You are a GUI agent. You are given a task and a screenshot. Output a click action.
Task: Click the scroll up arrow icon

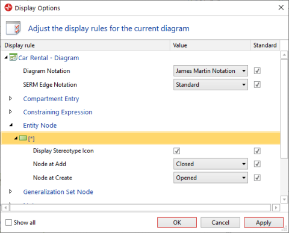tap(284, 55)
